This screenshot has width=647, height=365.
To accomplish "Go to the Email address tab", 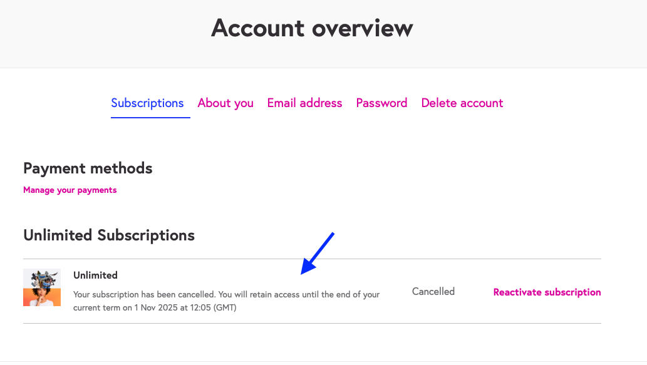I will tap(304, 103).
